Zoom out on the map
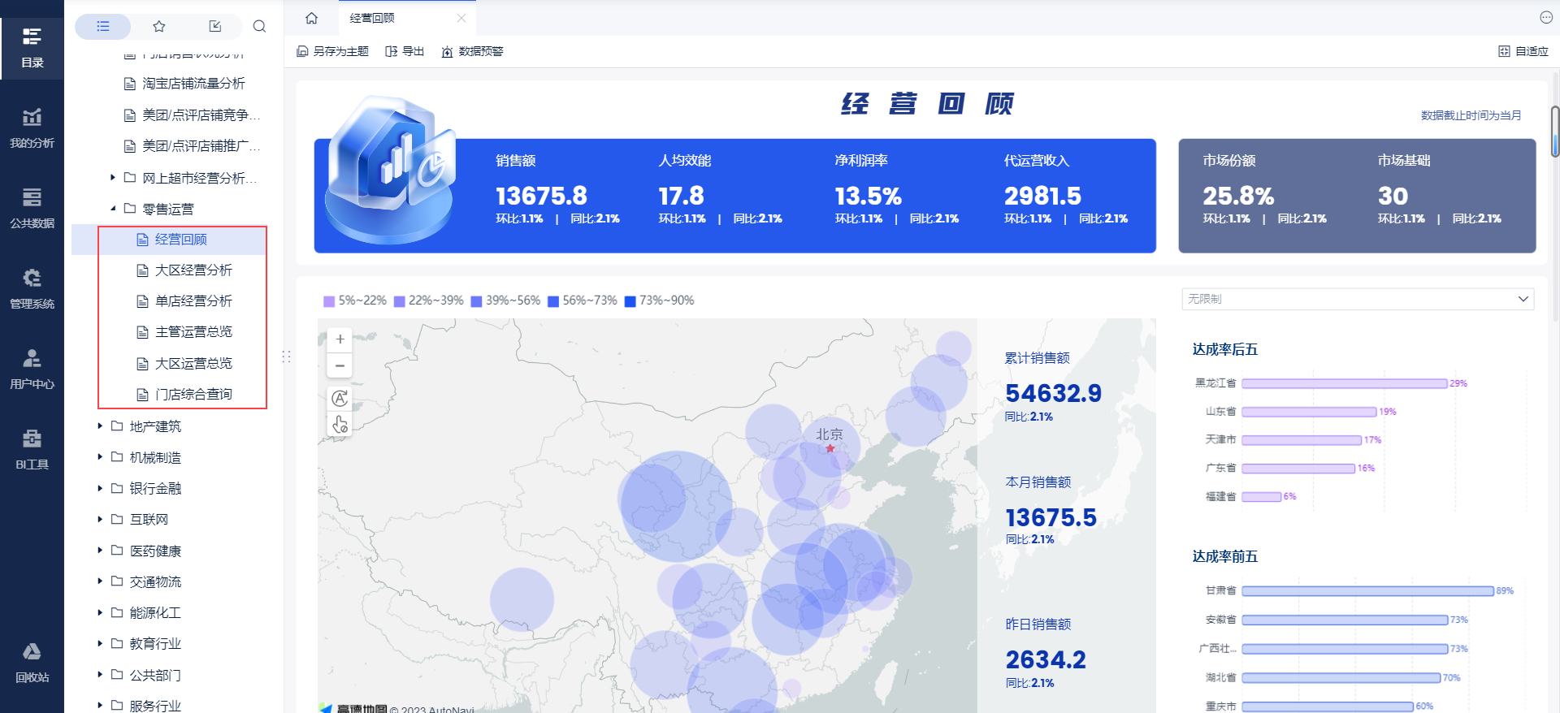This screenshot has width=1560, height=713. tap(340, 366)
